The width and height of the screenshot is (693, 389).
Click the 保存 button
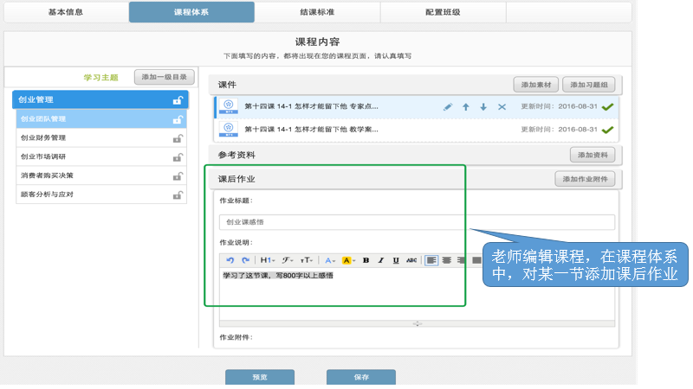[361, 377]
